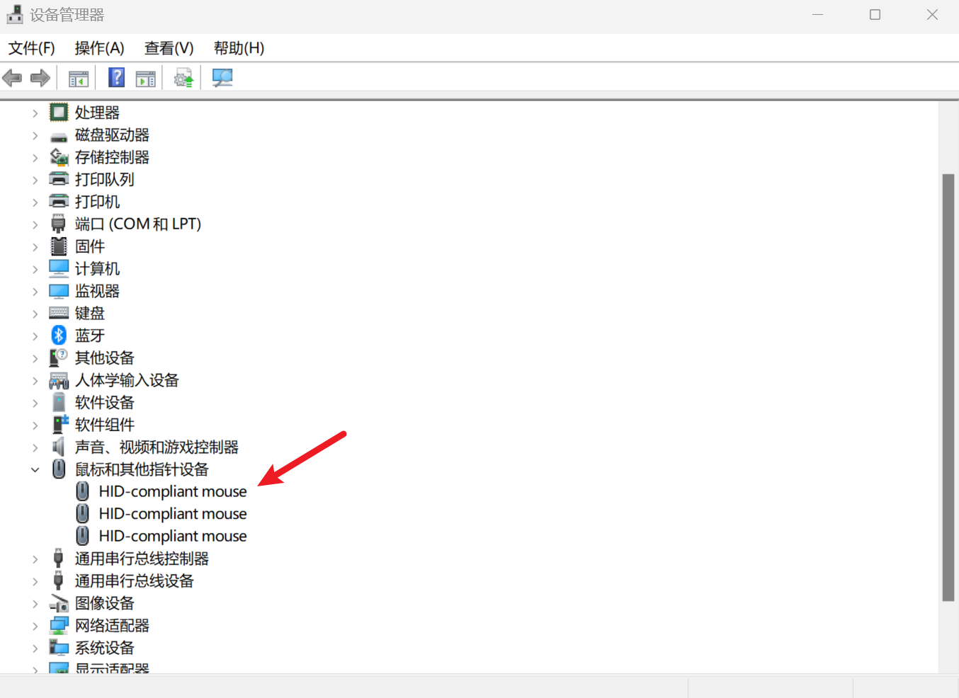Click the vertical scrollbar thumb

(x=948, y=387)
